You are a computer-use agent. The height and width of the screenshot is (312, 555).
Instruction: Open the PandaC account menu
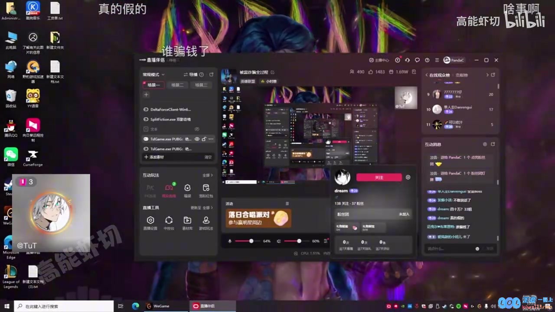454,60
